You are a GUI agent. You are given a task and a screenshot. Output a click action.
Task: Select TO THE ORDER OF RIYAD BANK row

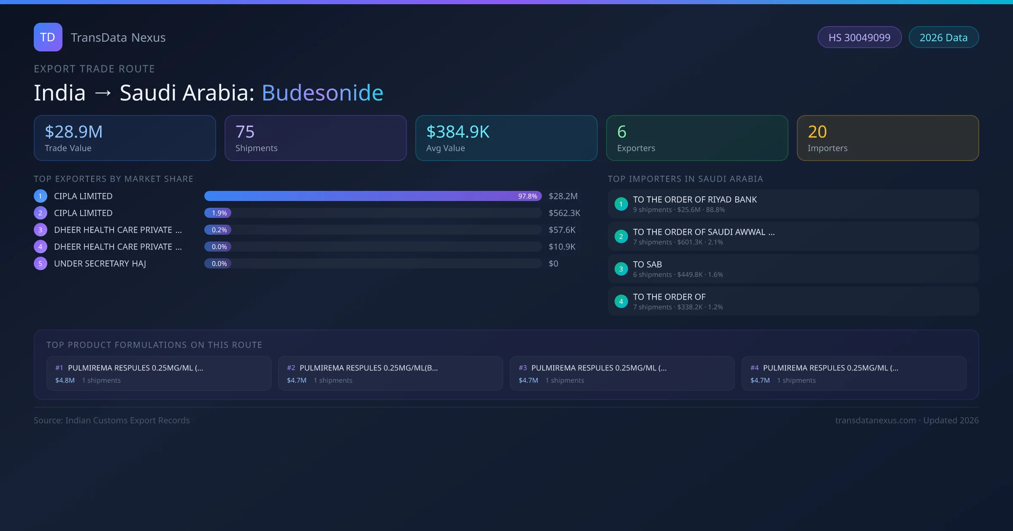(793, 204)
